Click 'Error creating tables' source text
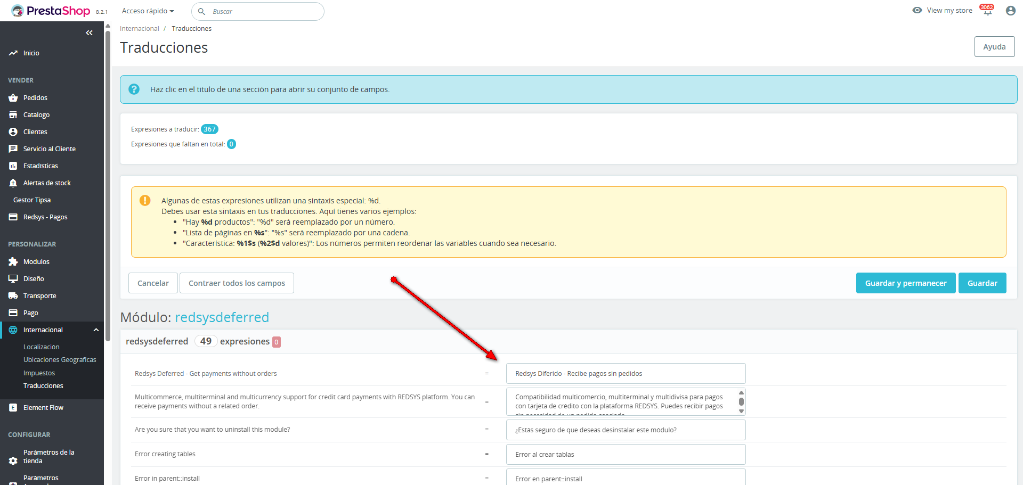1023x485 pixels. 165,454
